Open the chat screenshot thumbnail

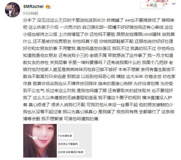[x=75, y=141]
